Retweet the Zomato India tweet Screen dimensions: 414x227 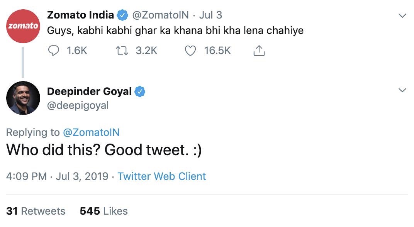(x=121, y=51)
